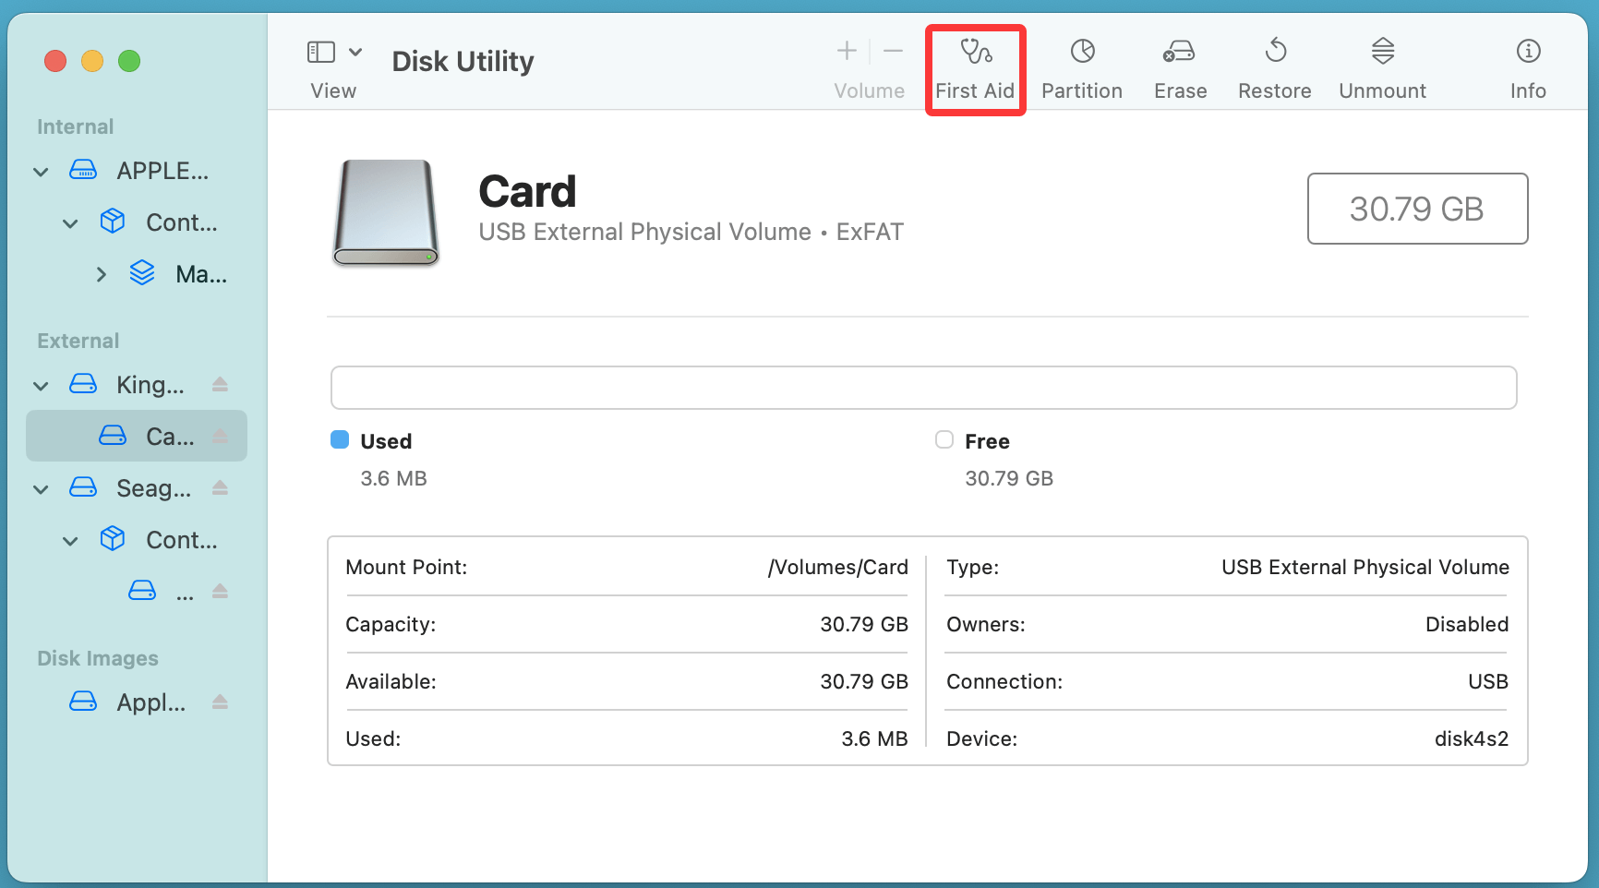Click the Card volume drive icon
The width and height of the screenshot is (1599, 888).
coord(112,436)
